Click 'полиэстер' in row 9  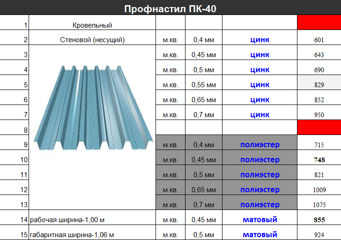pos(260,145)
